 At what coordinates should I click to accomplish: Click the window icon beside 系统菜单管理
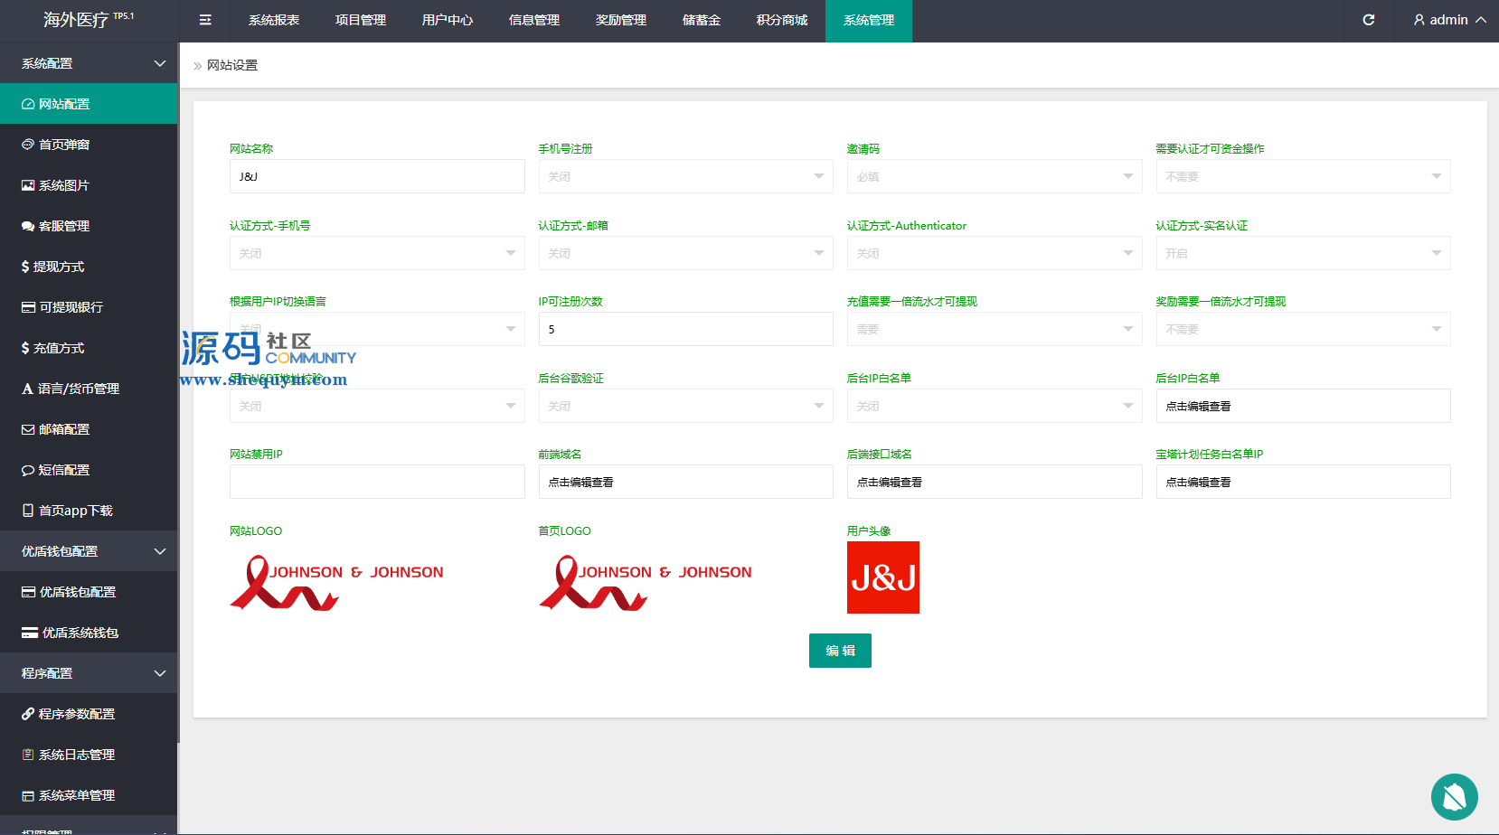[x=28, y=795]
